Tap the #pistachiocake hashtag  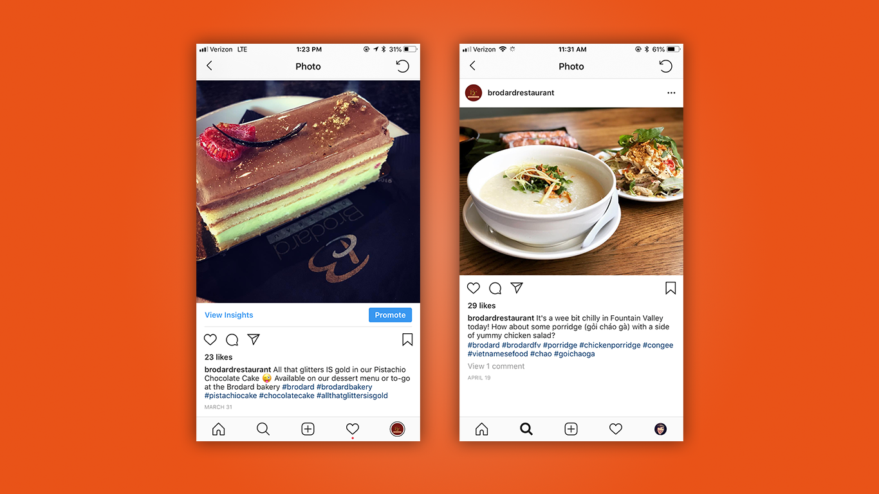[231, 396]
